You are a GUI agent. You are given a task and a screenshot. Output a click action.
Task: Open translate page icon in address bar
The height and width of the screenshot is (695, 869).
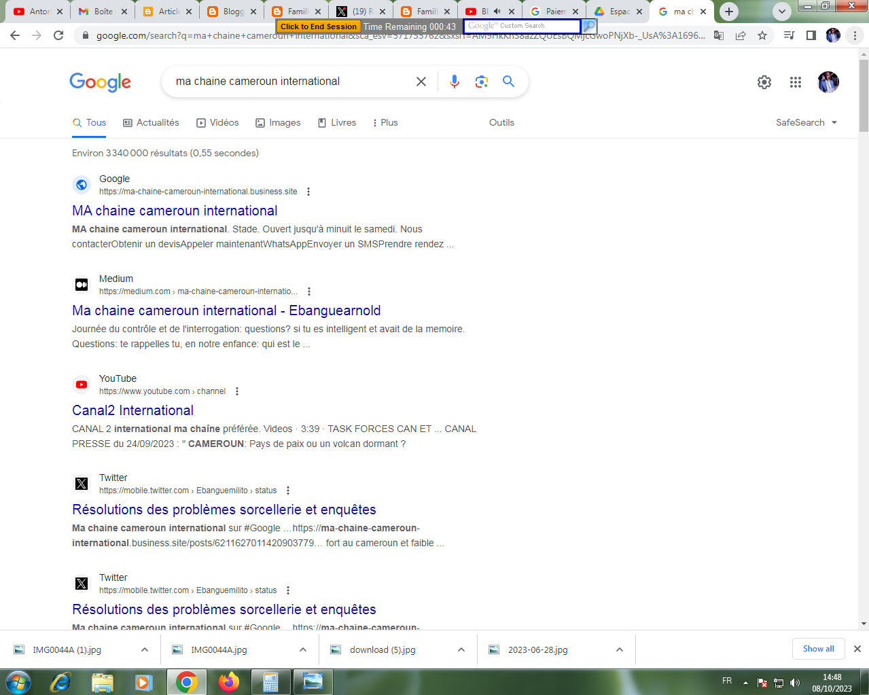(719, 35)
